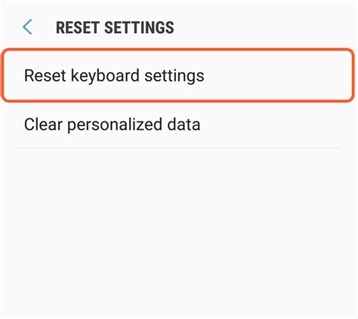Screen dimensions: 358x319
Task: Click the RESET word in page header
Action: click(x=77, y=27)
